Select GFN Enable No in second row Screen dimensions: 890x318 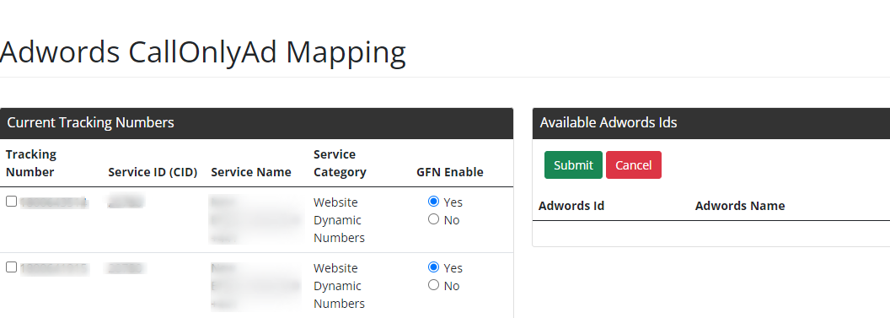[434, 284]
